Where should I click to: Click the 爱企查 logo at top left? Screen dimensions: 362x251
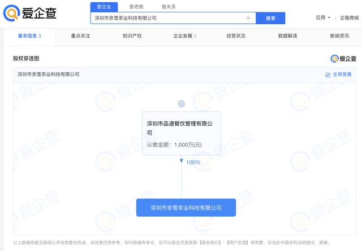tap(30, 13)
